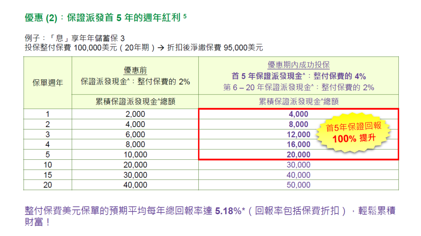421x236 pixels.
Task: Click the 50,000 cell in year 20 row
Action: (x=299, y=185)
